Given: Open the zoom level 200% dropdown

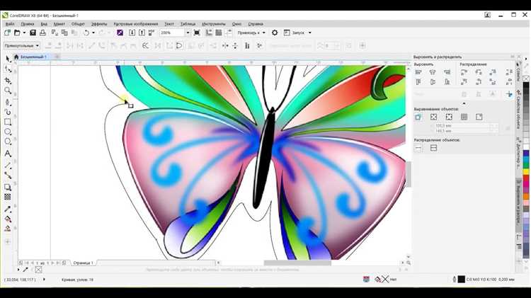Looking at the screenshot, I should [x=188, y=33].
